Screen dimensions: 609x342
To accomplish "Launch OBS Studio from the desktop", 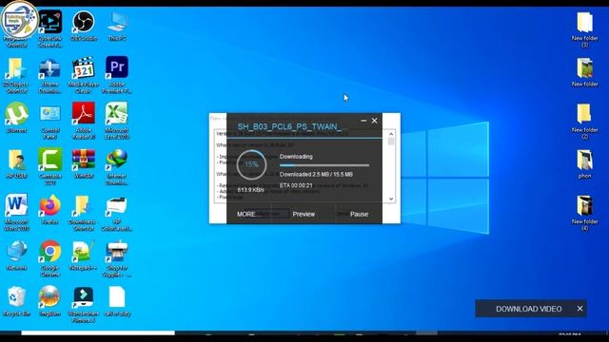I will coord(83,26).
